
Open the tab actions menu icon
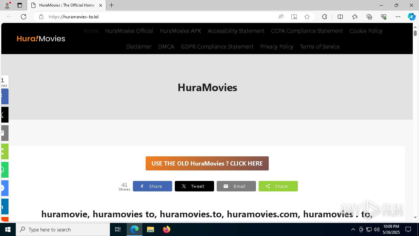[x=20, y=5]
